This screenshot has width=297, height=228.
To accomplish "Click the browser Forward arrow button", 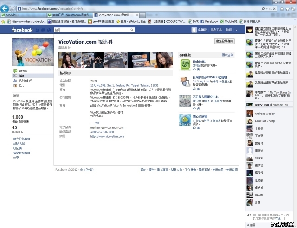I will [x=13, y=9].
